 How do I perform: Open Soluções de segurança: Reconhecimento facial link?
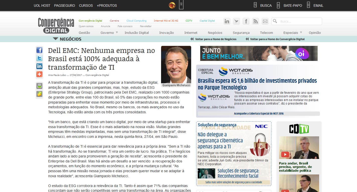238,173
